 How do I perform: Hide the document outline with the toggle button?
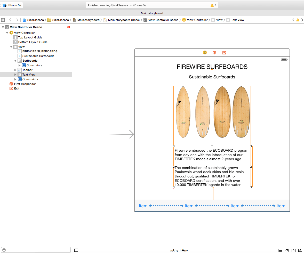click(76, 250)
